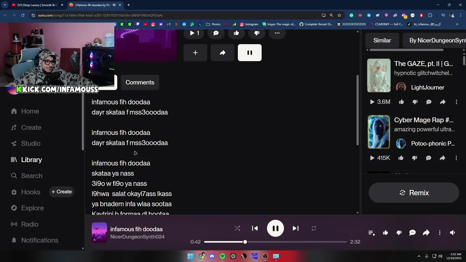Like the song with the top thumbs-up icon

[x=236, y=33]
